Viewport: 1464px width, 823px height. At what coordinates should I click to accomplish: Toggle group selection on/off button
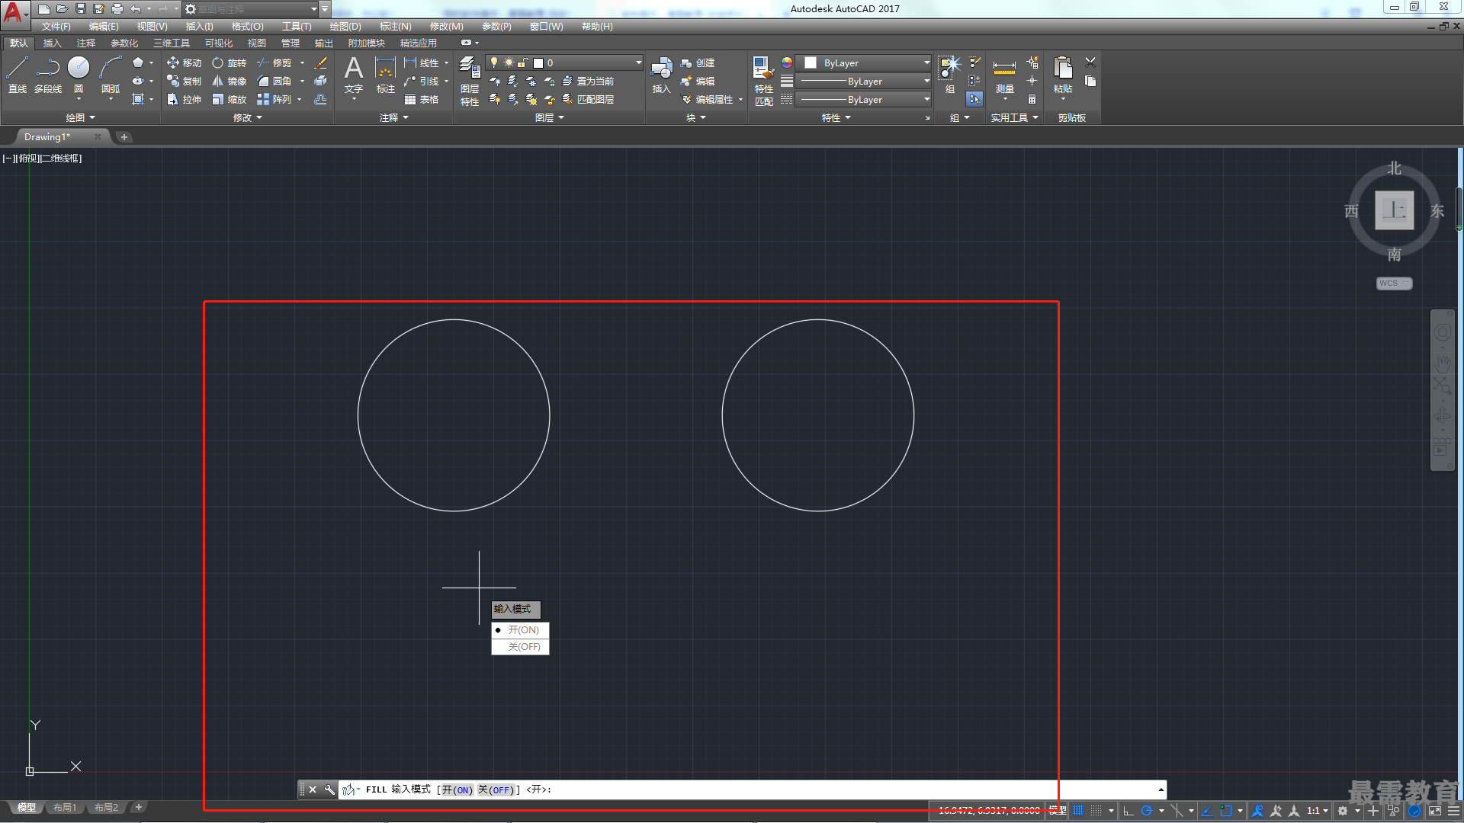point(974,99)
